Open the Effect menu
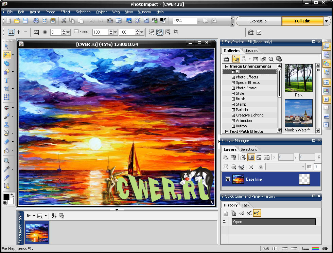 click(65, 12)
